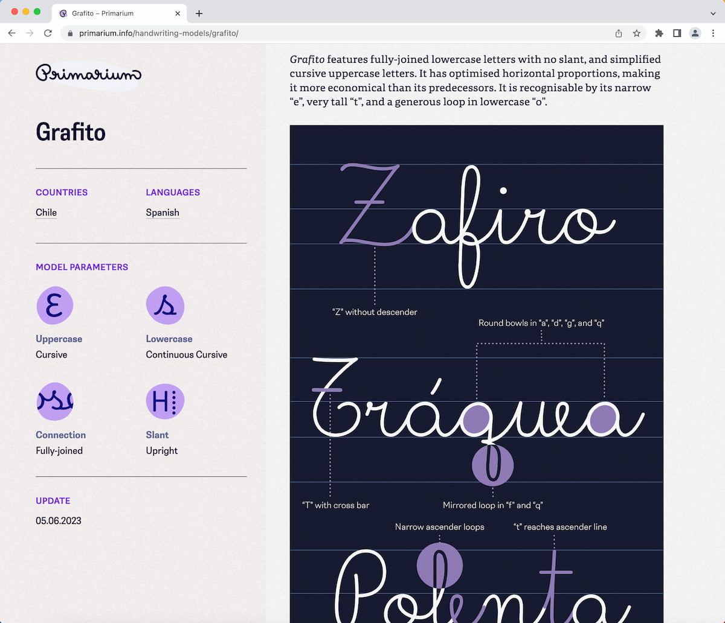Click the Slant upright icon
Viewport: 725px width, 623px height.
[165, 401]
